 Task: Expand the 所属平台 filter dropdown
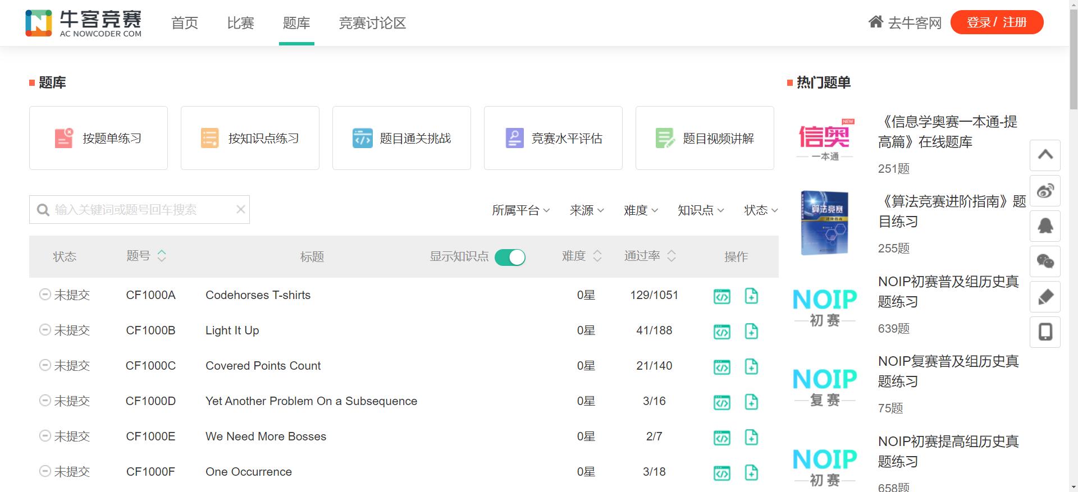[520, 210]
